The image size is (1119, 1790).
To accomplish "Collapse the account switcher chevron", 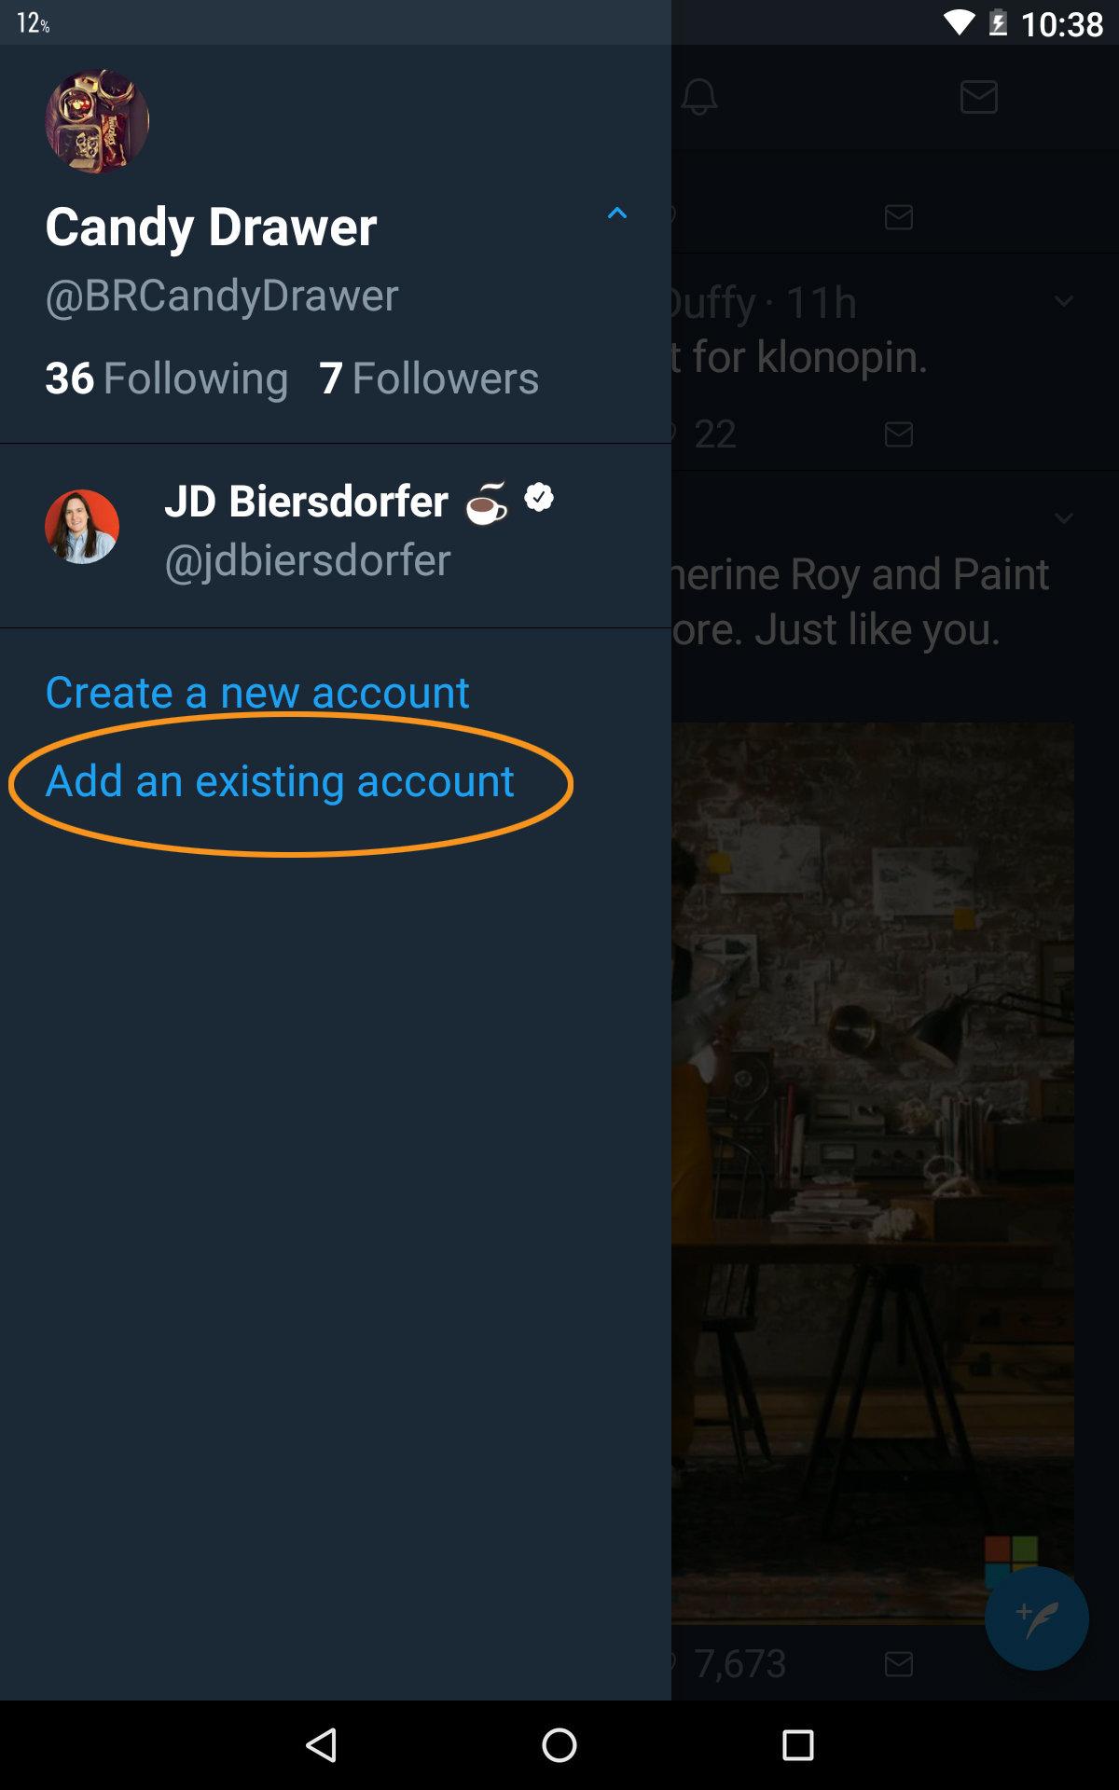I will pyautogui.click(x=616, y=213).
